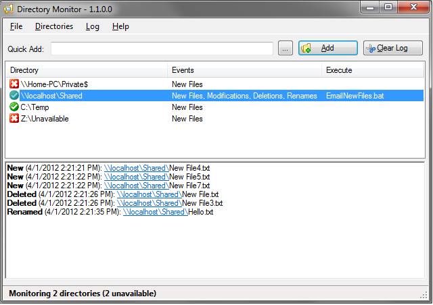Click the browse "..." button
The image size is (433, 305).
(x=286, y=49)
